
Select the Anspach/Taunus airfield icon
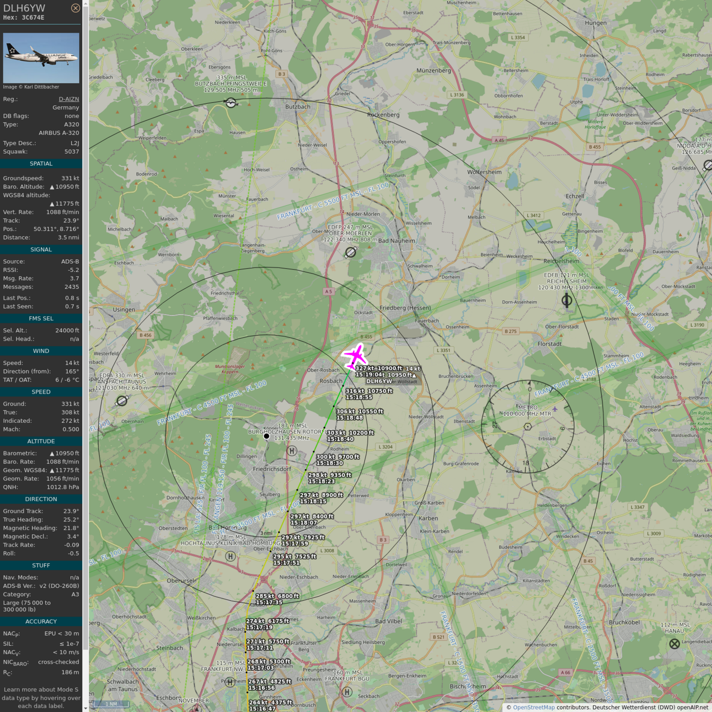(122, 401)
